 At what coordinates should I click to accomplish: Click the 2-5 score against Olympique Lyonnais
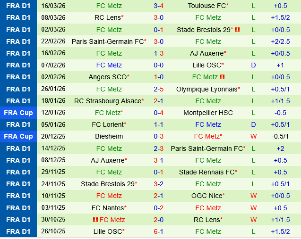pyautogui.click(x=159, y=89)
